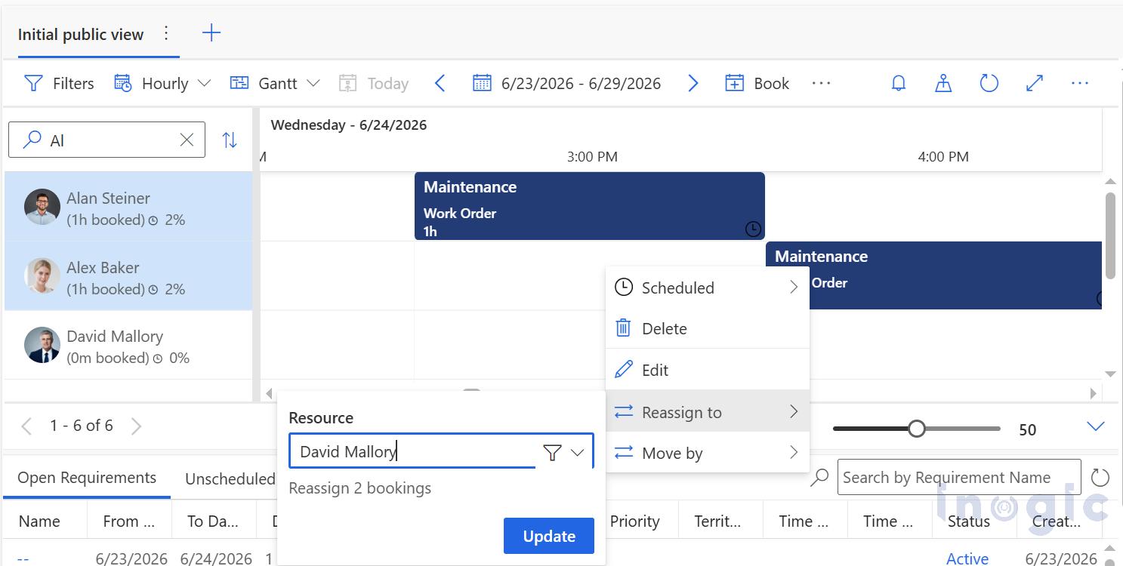Refresh the requirements list
Image resolution: width=1123 pixels, height=566 pixels.
1100,477
